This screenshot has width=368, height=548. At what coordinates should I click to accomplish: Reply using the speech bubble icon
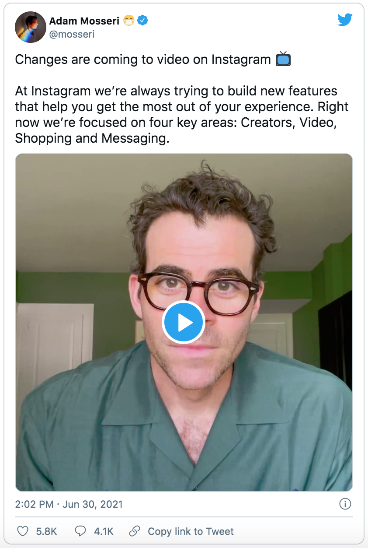click(80, 531)
